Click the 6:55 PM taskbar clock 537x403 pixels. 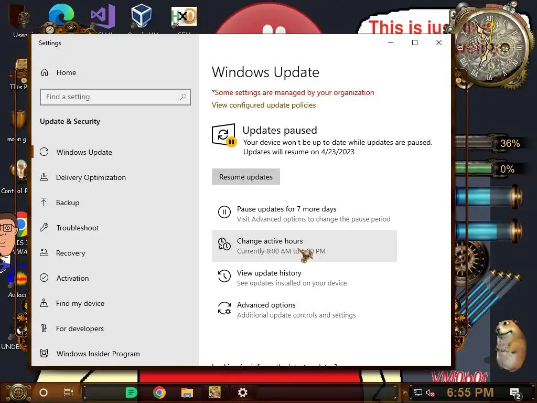pyautogui.click(x=470, y=393)
